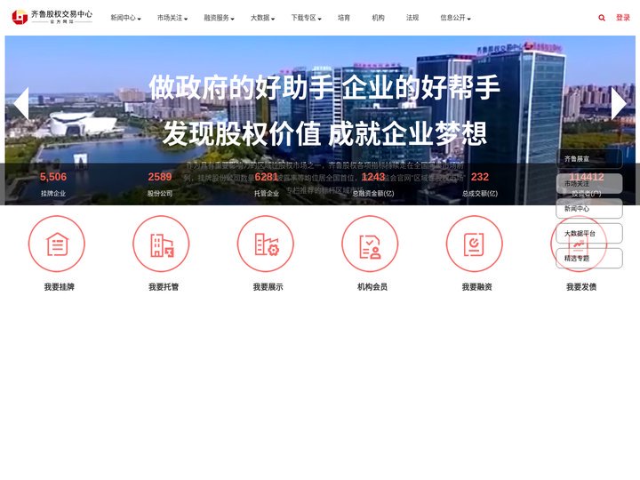The image size is (640, 480).
Task: Open 精选专题 in floating side panel
Action: coord(589,259)
